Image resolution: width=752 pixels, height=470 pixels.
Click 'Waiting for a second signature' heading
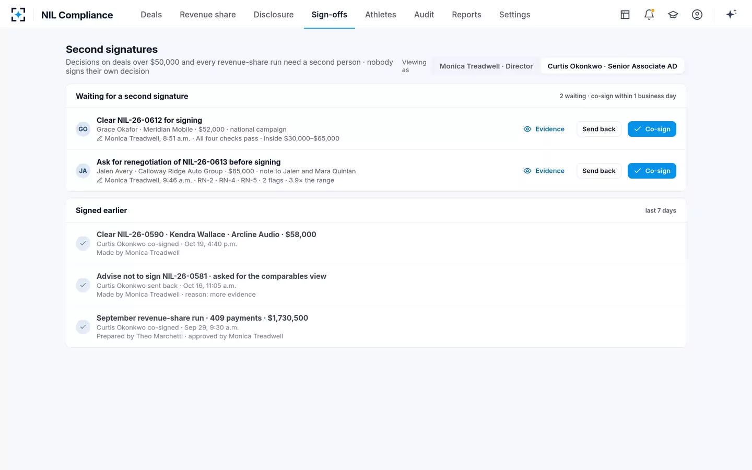point(132,96)
